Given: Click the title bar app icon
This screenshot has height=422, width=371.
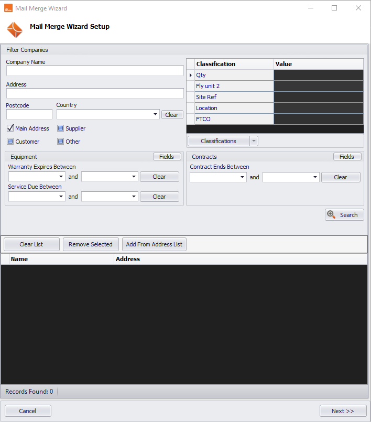Looking at the screenshot, I should (8, 8).
